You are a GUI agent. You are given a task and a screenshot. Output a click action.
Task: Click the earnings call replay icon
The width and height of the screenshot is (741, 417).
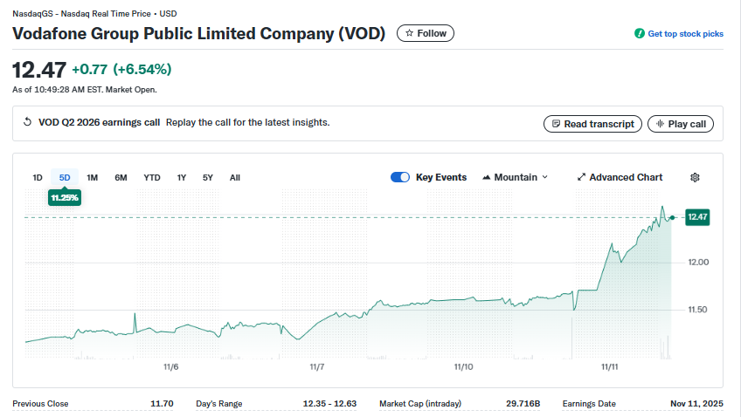27,123
